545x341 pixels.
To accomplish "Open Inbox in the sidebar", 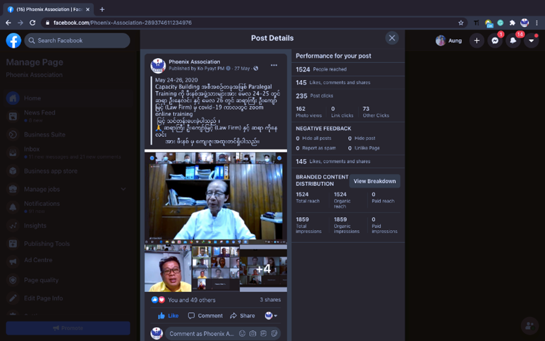I will (x=68, y=153).
